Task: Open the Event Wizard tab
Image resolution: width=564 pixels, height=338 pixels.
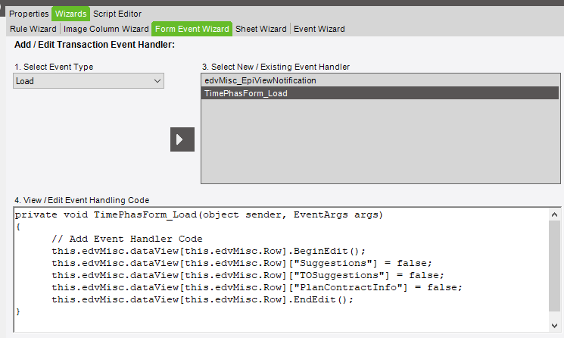Action: pos(319,29)
